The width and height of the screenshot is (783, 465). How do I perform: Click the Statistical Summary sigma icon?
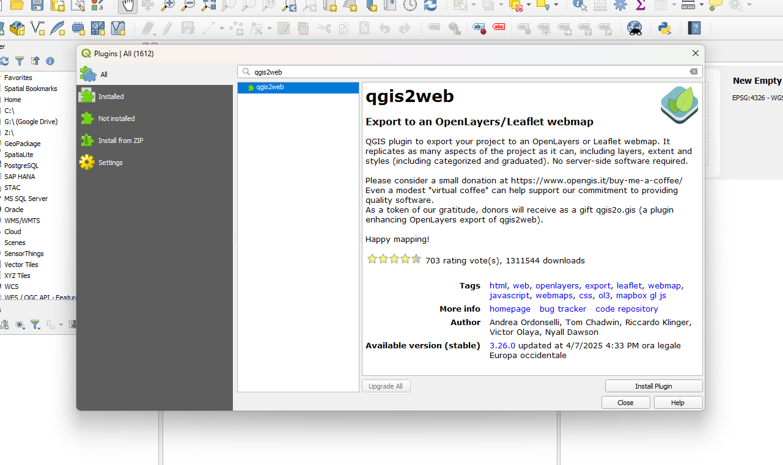point(640,5)
